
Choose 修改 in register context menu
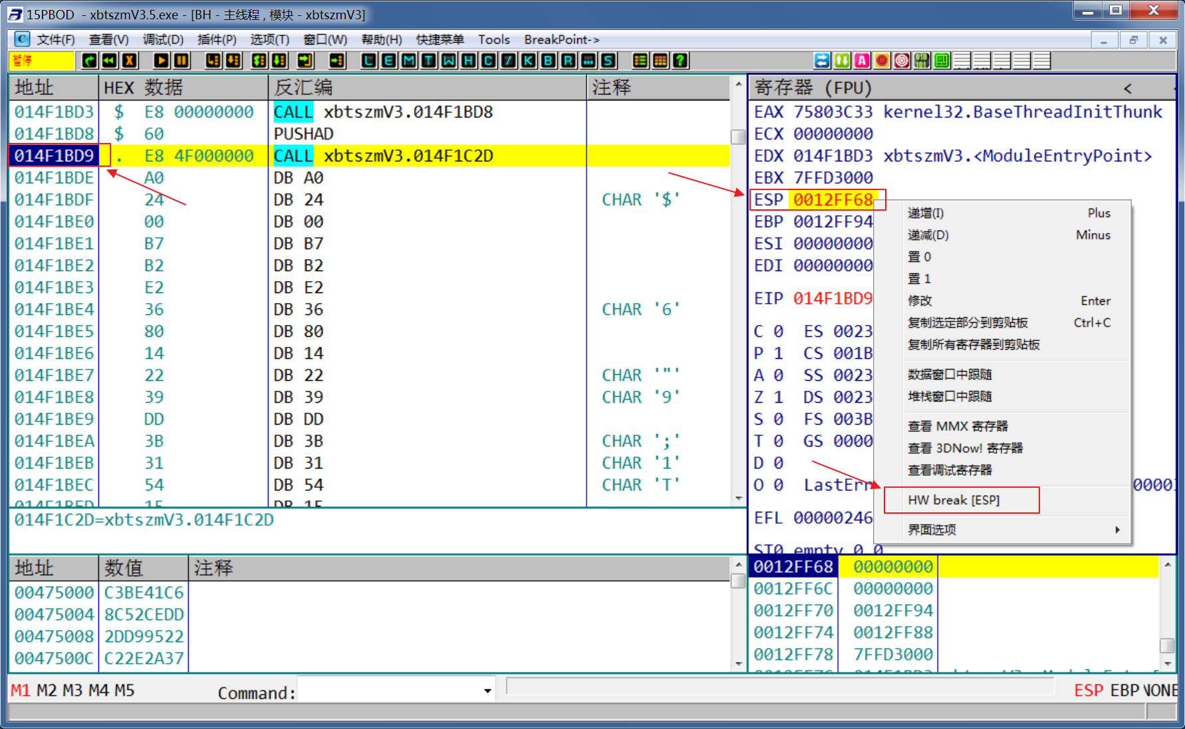click(x=920, y=300)
